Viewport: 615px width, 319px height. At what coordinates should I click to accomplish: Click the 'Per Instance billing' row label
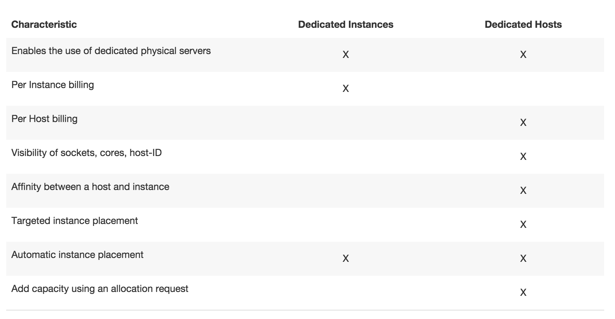[53, 85]
